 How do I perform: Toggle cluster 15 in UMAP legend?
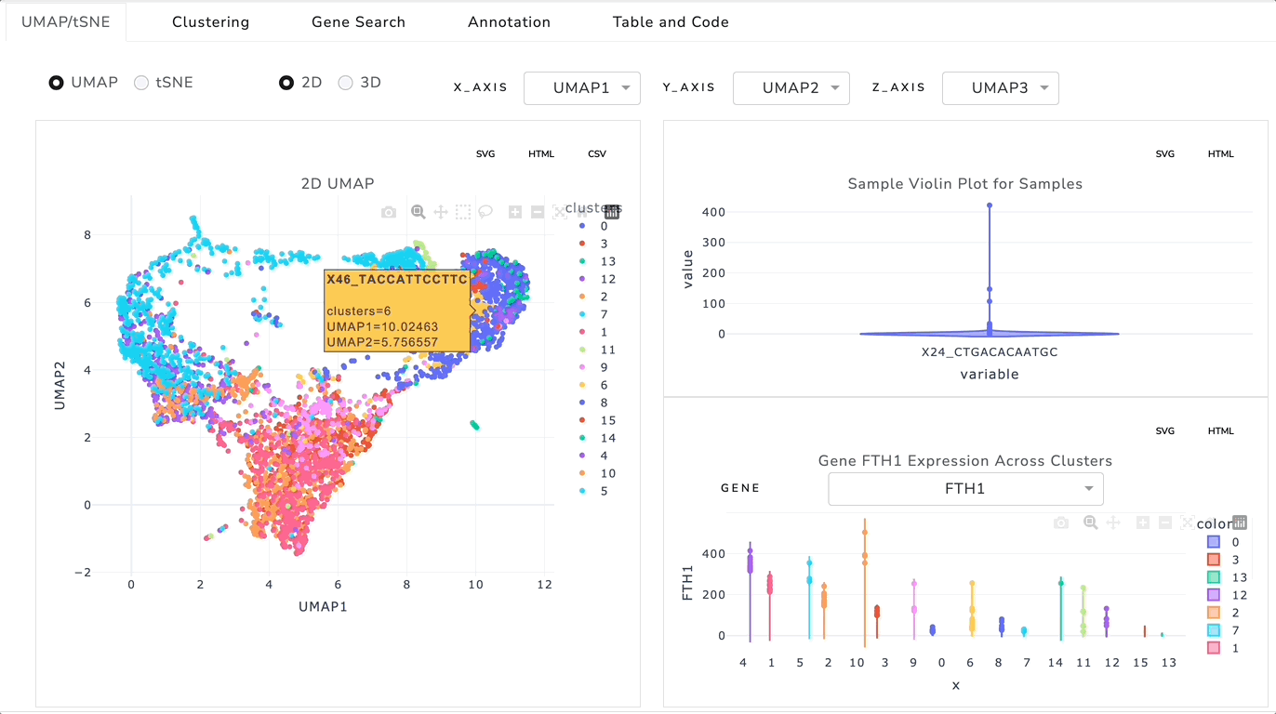pos(596,420)
